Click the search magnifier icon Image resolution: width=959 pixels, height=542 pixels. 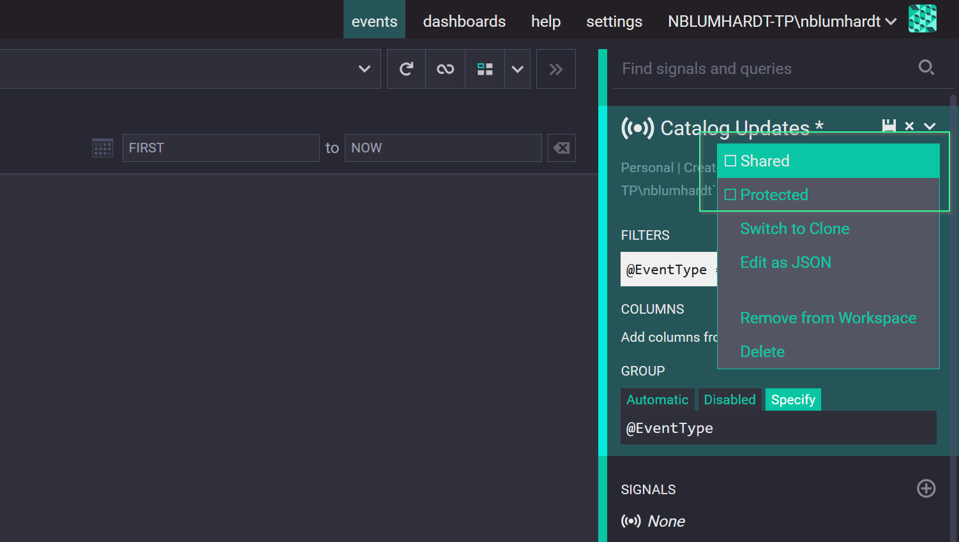point(926,67)
